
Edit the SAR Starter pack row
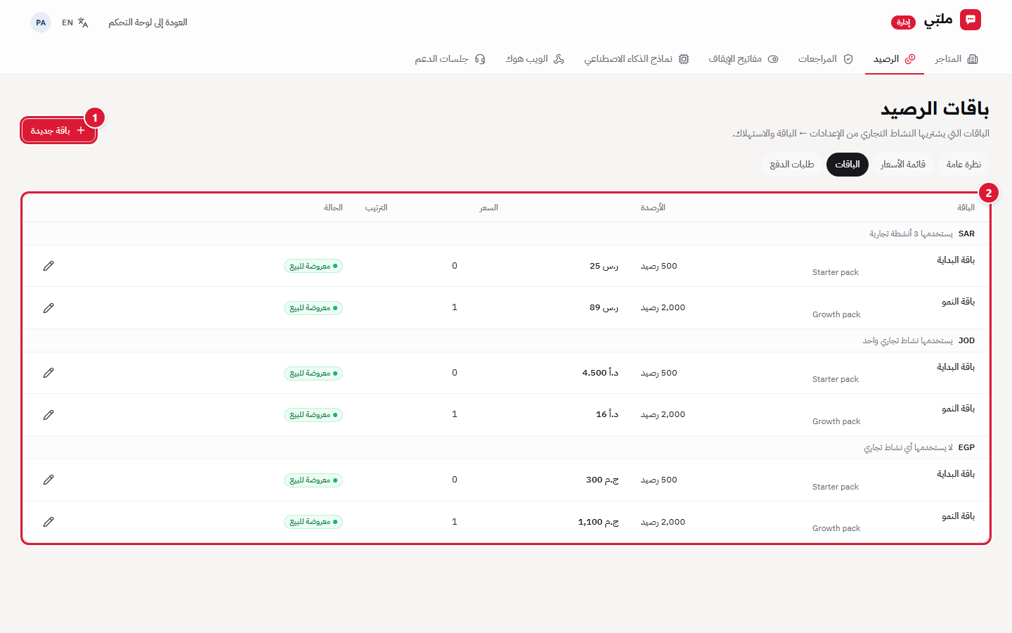click(x=48, y=266)
